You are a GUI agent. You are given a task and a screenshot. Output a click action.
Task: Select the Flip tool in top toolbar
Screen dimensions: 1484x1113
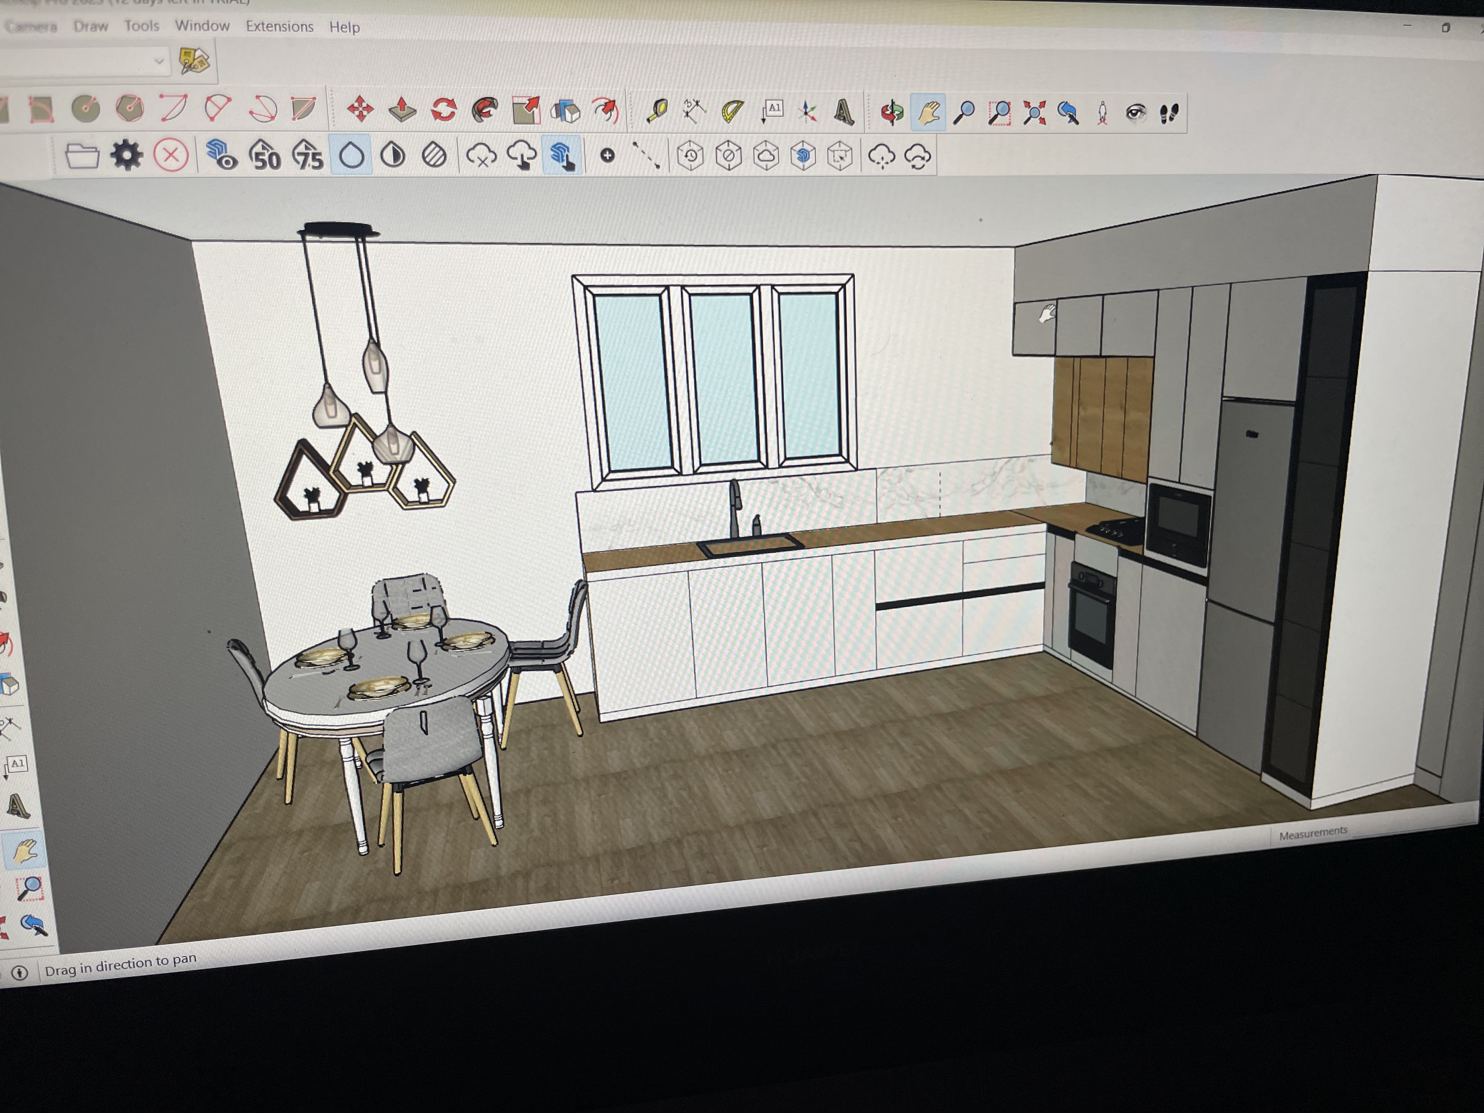pyautogui.click(x=566, y=111)
